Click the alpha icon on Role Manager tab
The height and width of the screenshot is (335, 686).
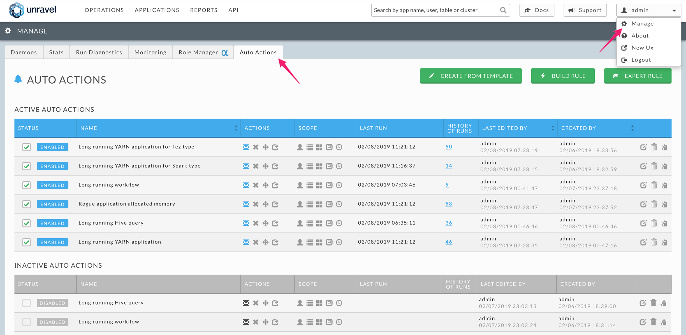pos(225,53)
